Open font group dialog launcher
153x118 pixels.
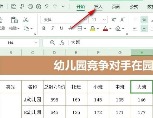point(127,34)
